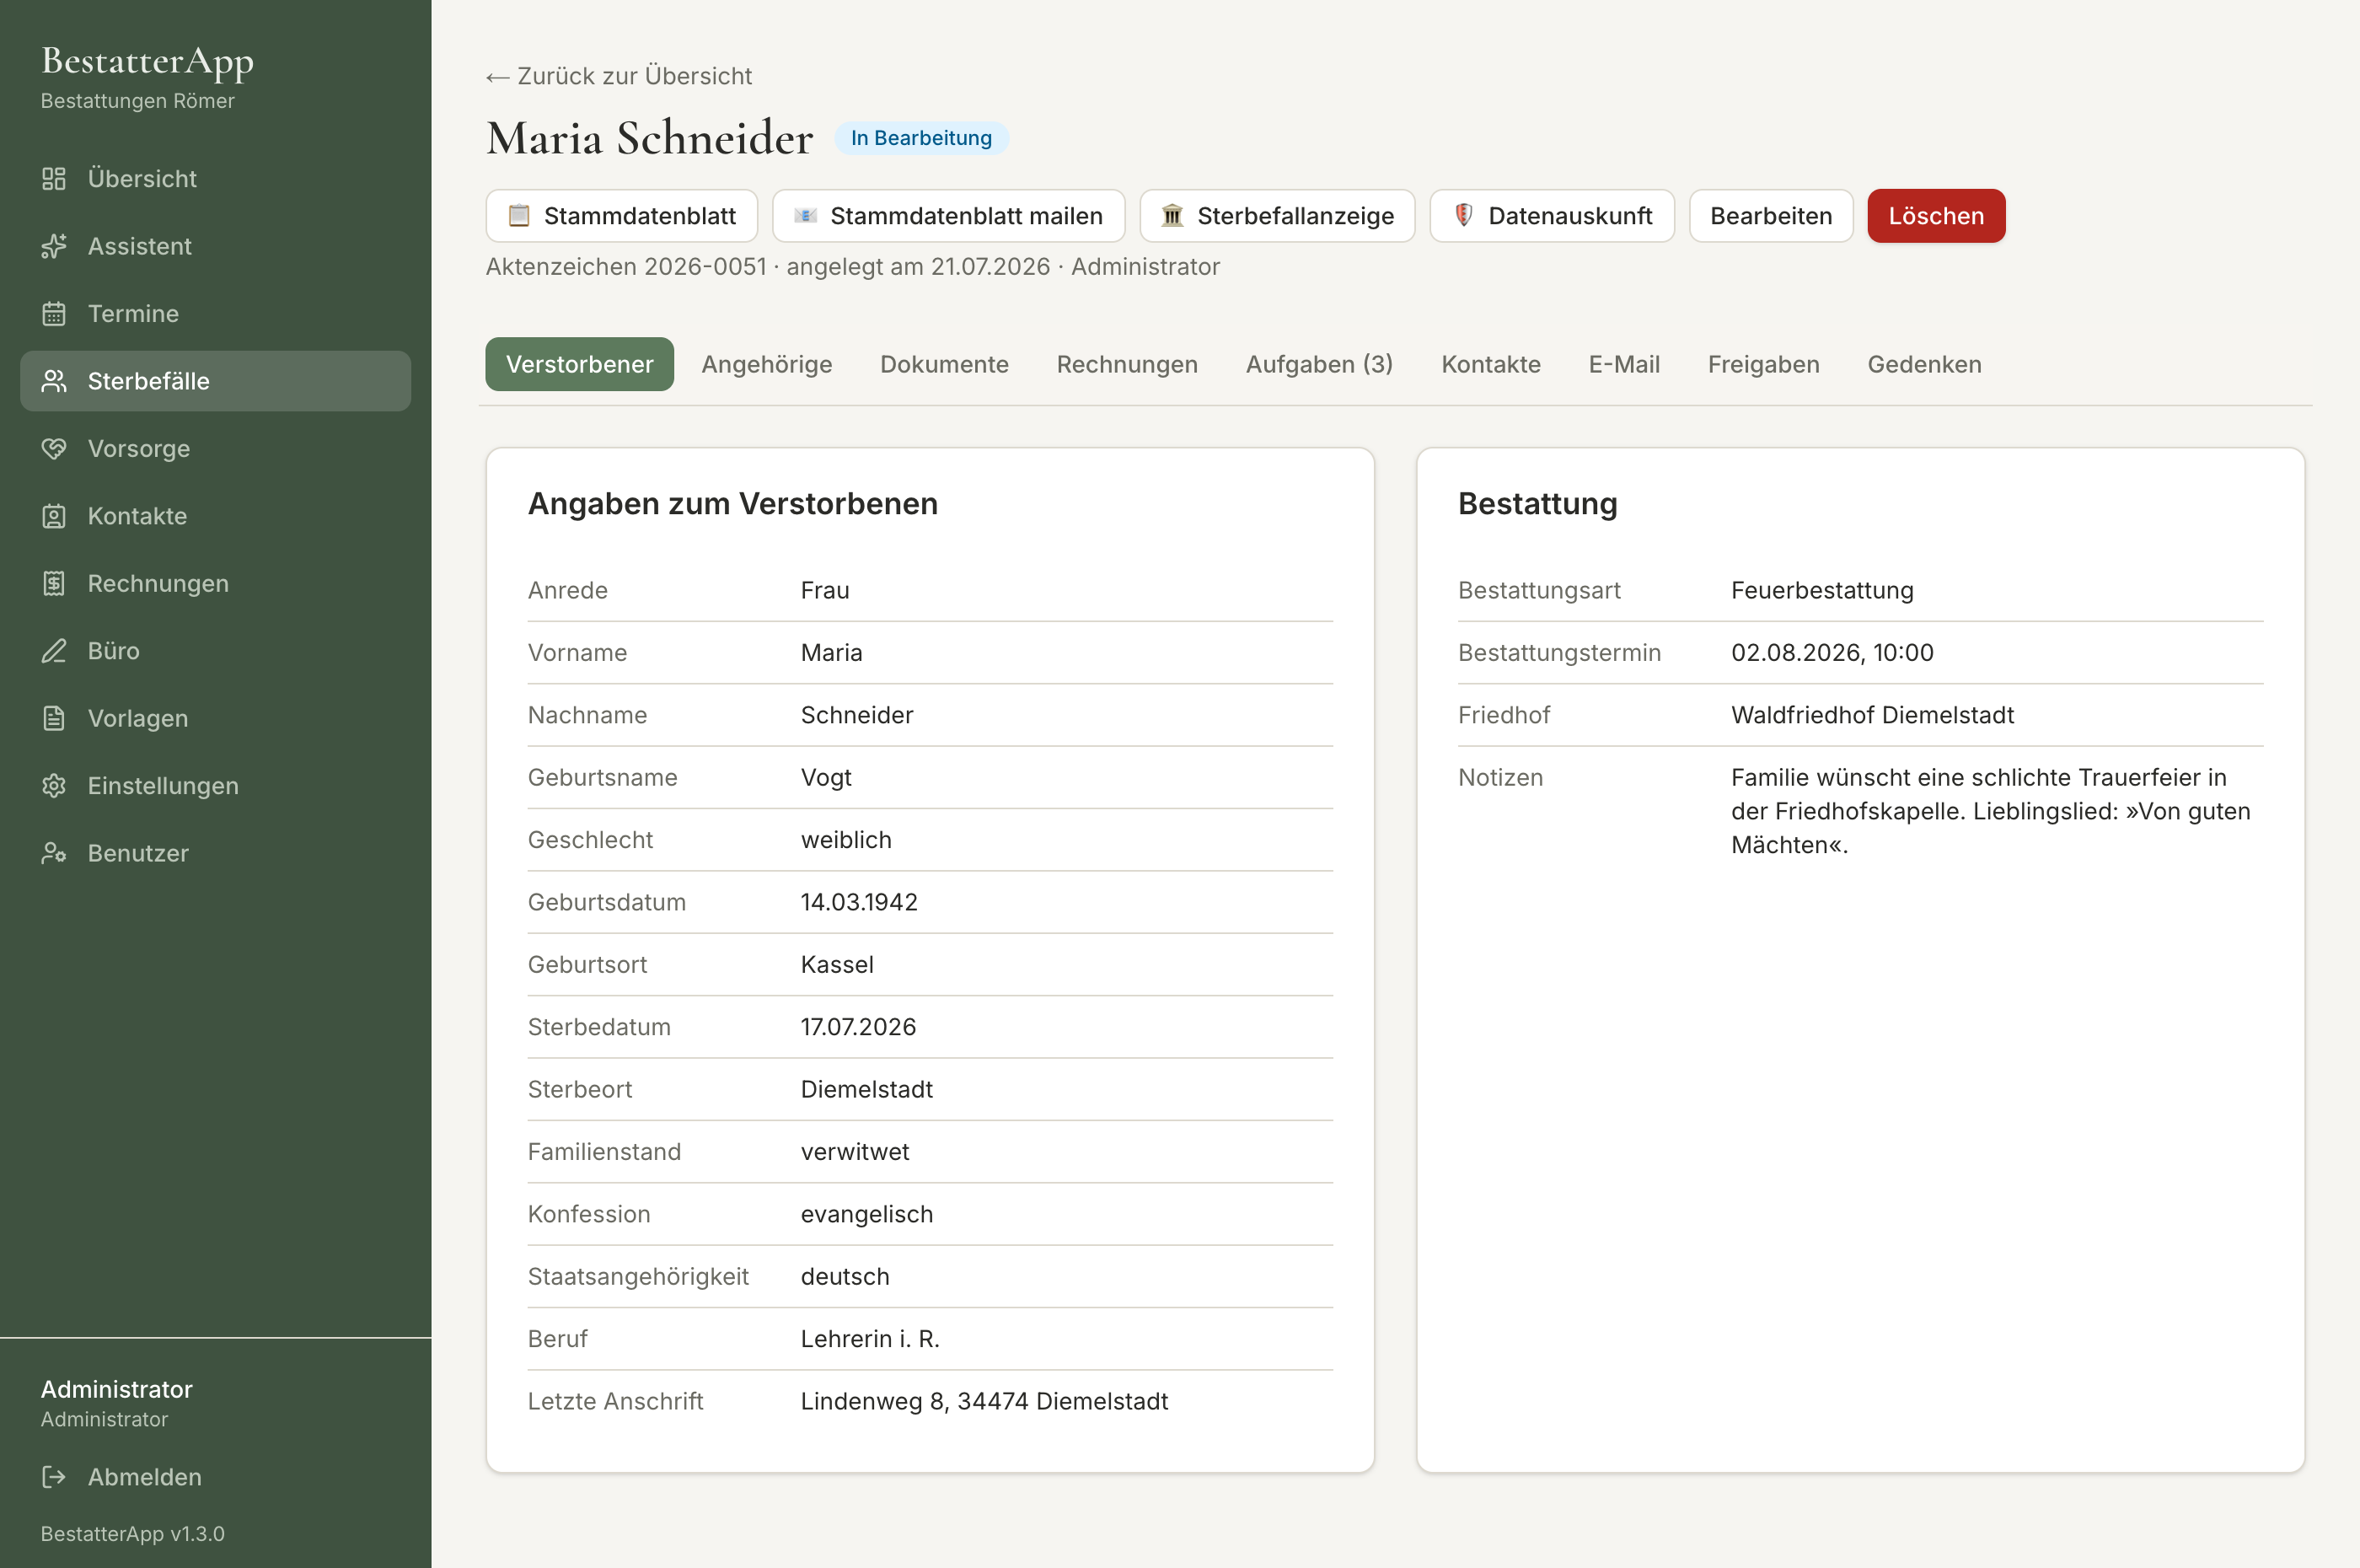The width and height of the screenshot is (2360, 1568).
Task: Click the red Löschen button
Action: pos(1936,216)
